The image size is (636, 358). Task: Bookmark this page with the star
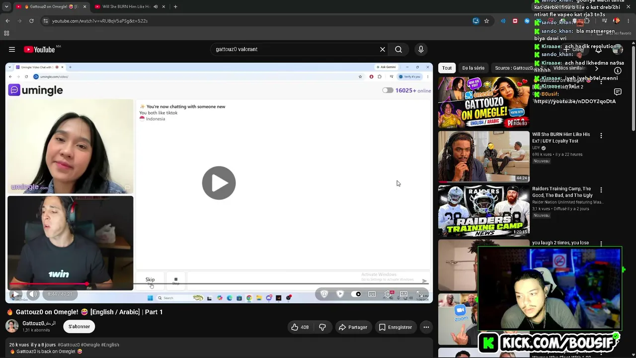pyautogui.click(x=486, y=21)
